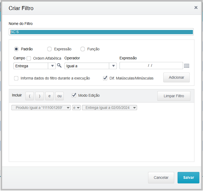Click the Nome do Filtro text field

[101, 32]
